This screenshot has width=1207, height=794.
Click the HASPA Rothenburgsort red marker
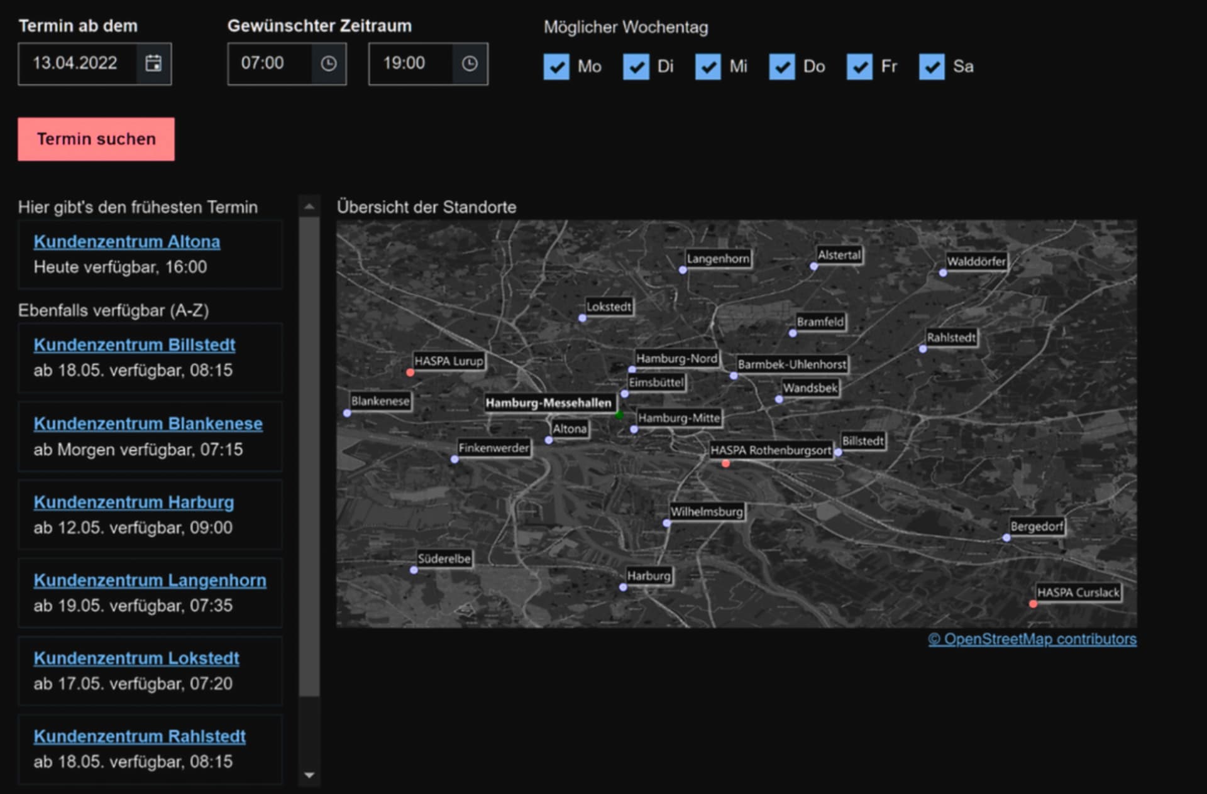pos(726,464)
